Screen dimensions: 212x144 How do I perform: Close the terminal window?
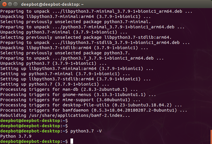point(4,4)
